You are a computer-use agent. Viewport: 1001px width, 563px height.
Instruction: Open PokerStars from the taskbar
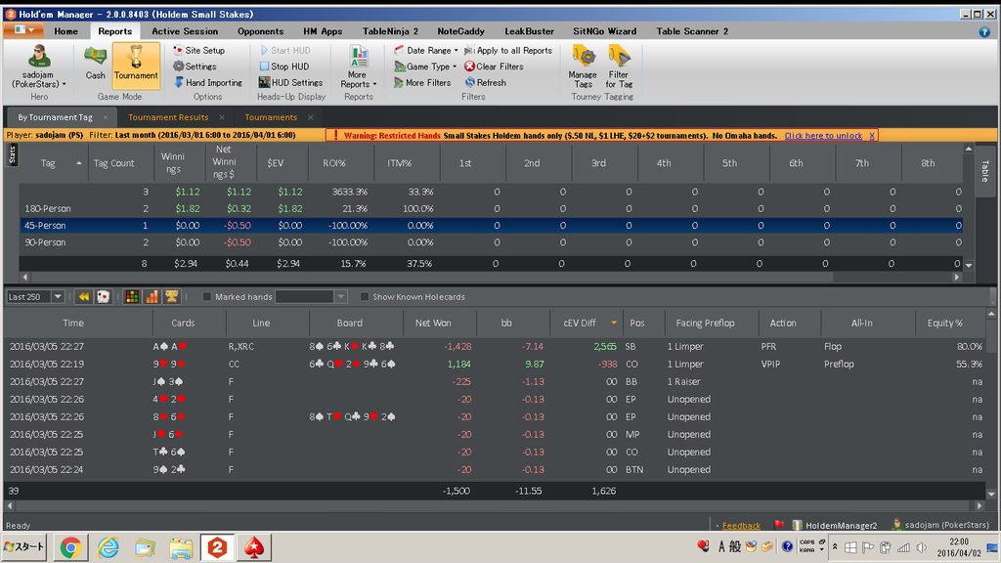pyautogui.click(x=254, y=547)
